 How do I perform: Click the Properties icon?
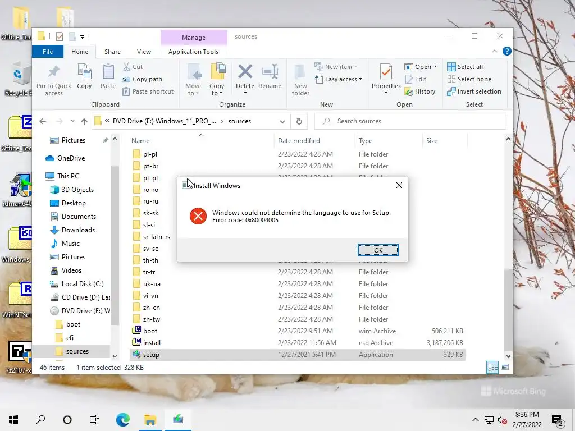click(386, 72)
